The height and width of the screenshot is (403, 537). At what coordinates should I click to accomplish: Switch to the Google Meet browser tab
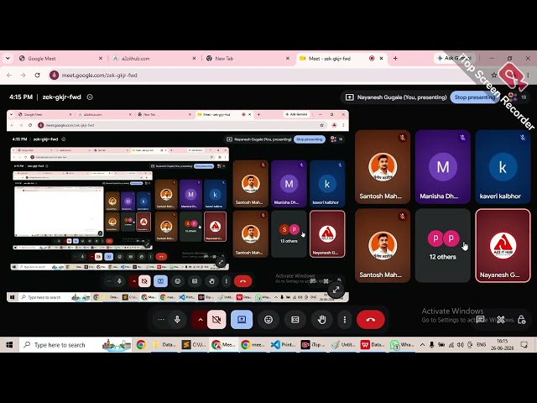tap(60, 59)
